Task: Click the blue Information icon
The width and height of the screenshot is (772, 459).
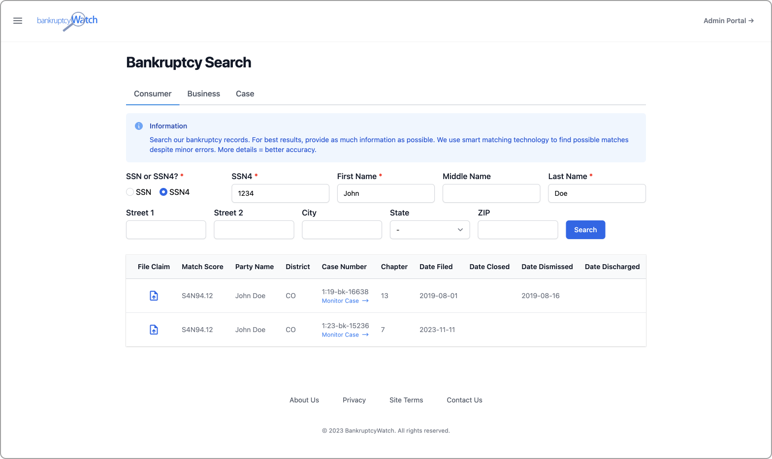Action: (139, 126)
